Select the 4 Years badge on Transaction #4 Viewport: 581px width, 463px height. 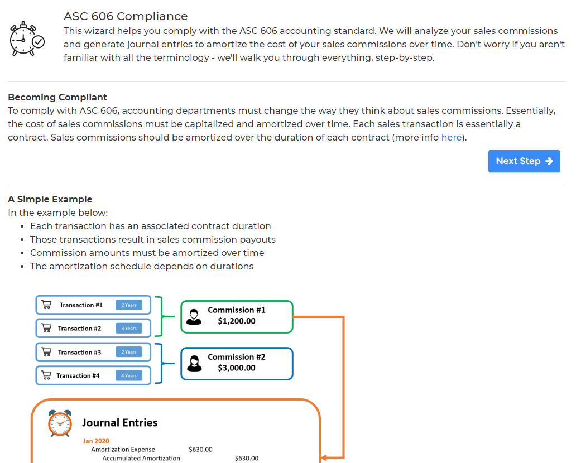point(129,375)
